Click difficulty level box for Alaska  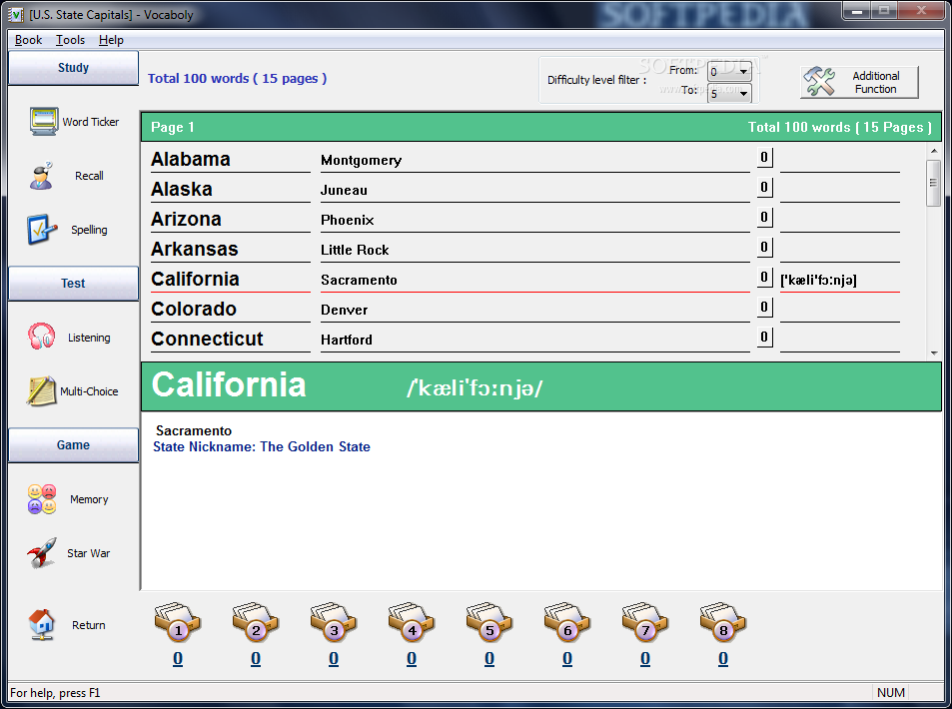pyautogui.click(x=764, y=187)
